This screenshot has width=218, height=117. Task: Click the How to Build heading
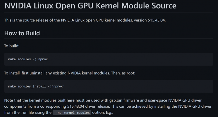pos(22,33)
